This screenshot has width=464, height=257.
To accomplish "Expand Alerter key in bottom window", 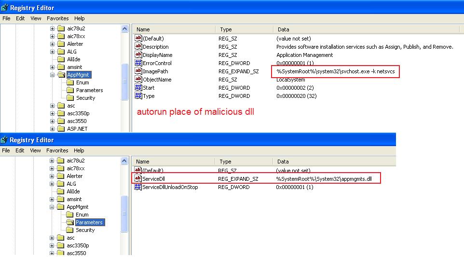I will point(52,176).
